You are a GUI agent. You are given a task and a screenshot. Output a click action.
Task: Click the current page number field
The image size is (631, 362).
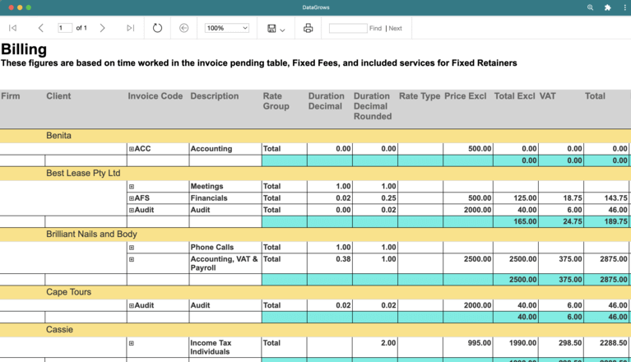(x=65, y=28)
